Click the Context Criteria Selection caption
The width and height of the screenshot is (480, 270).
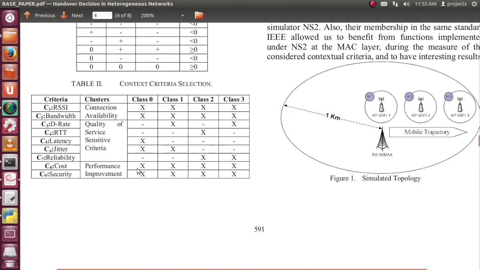166,84
